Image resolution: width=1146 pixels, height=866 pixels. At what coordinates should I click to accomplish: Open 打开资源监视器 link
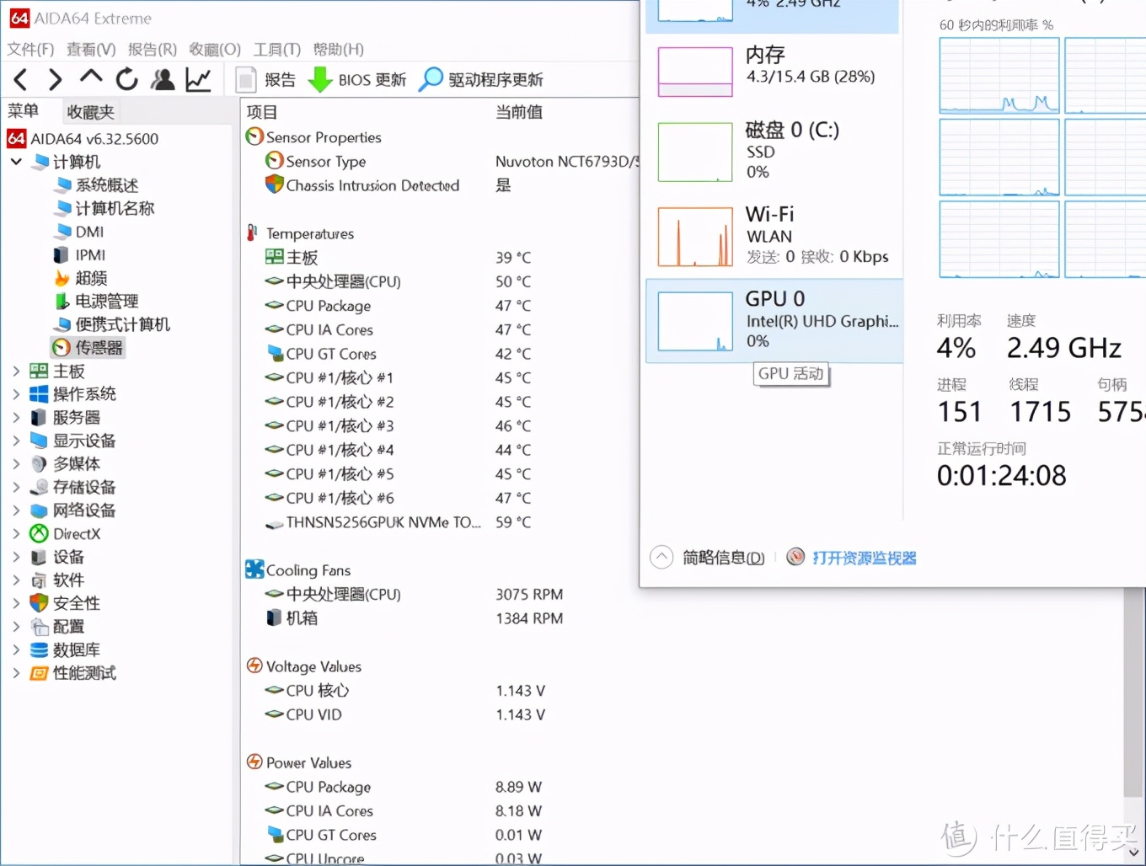(x=864, y=557)
